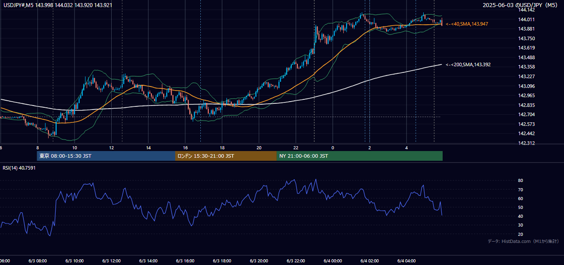Click price axis value 143.096
Image resolution: width=564 pixels, height=265 pixels.
[x=526, y=86]
